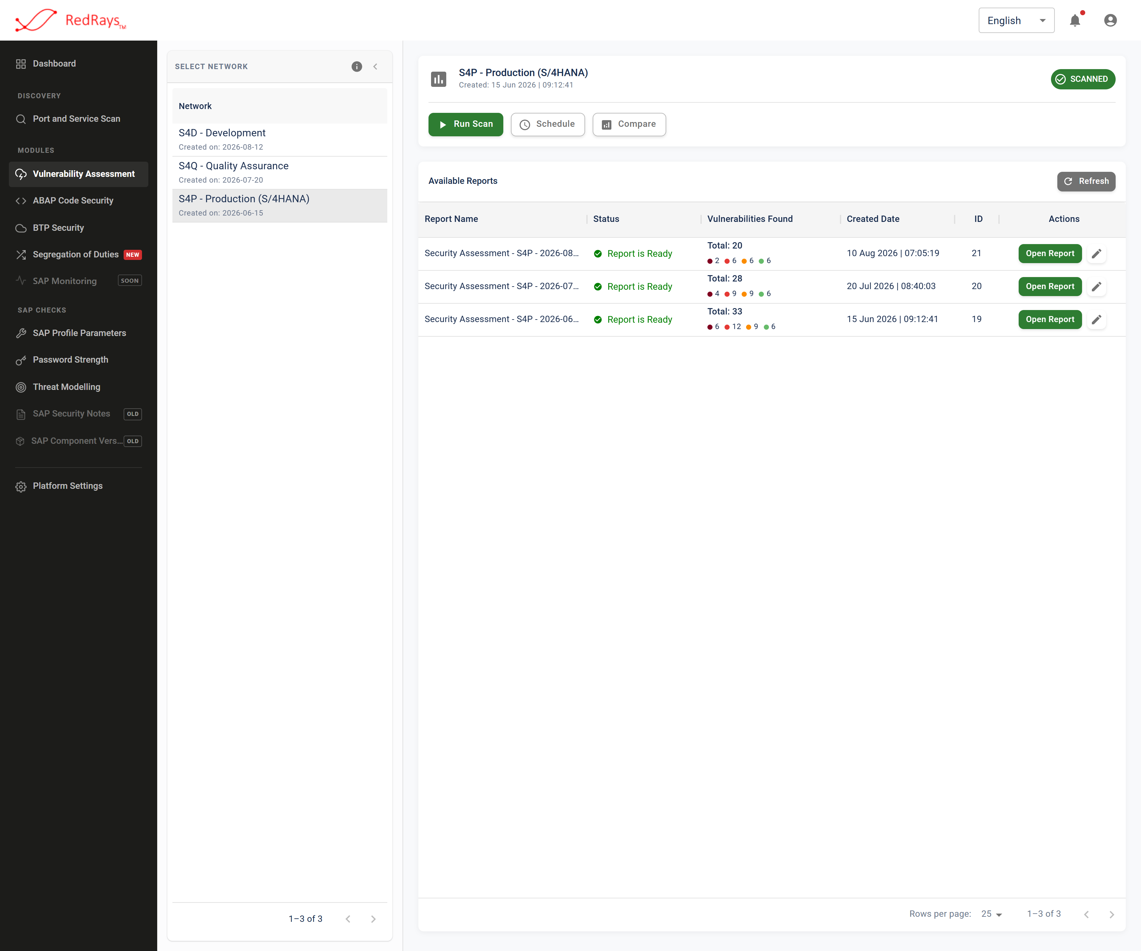Screen dimensions: 1141x951
Task: Go to previous reports page arrow
Action: pyautogui.click(x=1086, y=915)
